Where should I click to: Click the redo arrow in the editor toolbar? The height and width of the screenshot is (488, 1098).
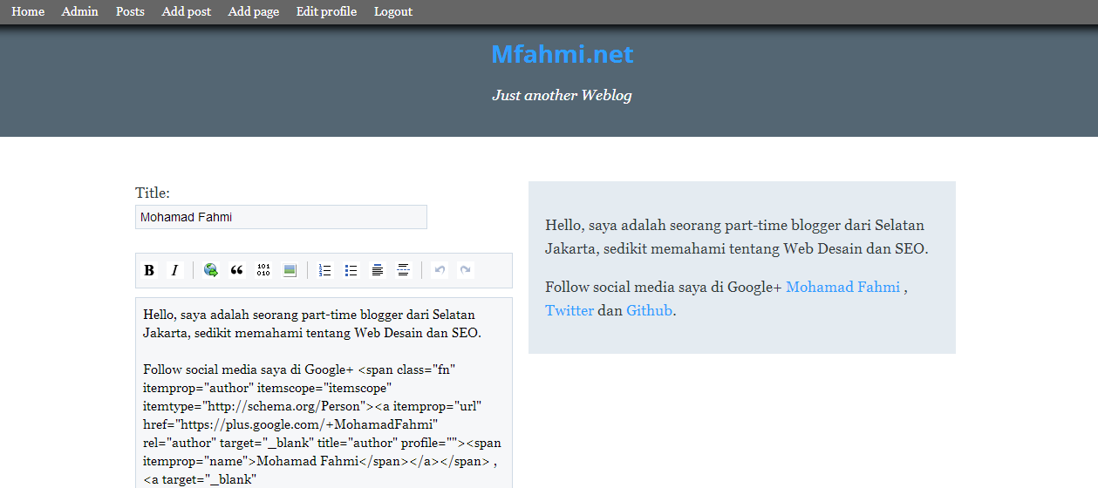466,270
